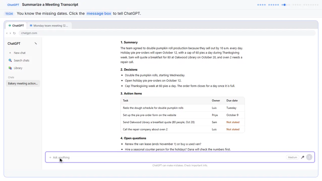This screenshot has height=181, width=322.
Task: Click the tutorial progress dots indicator
Action: pyautogui.click(x=288, y=5)
